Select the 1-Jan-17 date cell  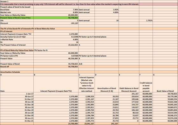[17, 94]
